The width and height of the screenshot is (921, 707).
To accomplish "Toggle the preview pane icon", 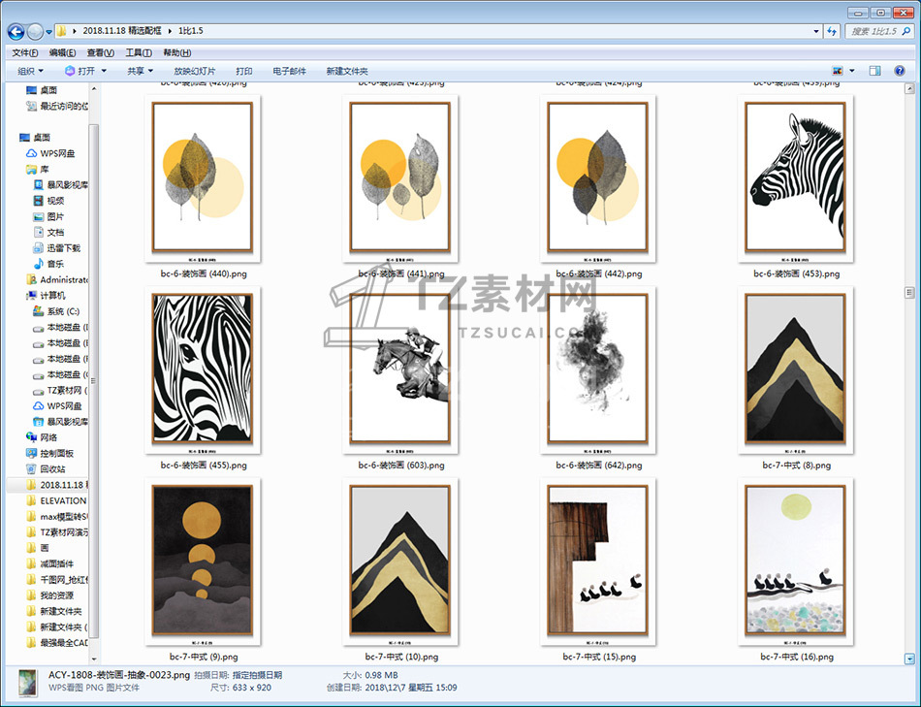I will [x=874, y=71].
